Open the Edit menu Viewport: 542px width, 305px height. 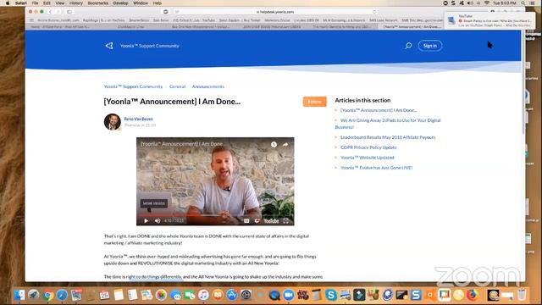[47, 3]
